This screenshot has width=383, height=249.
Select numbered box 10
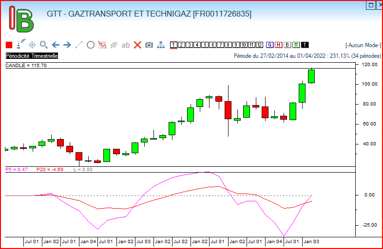click(x=244, y=45)
